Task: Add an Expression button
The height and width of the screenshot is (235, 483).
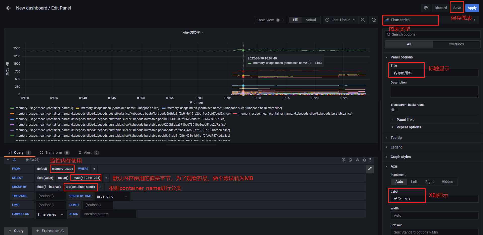Action: (50, 231)
